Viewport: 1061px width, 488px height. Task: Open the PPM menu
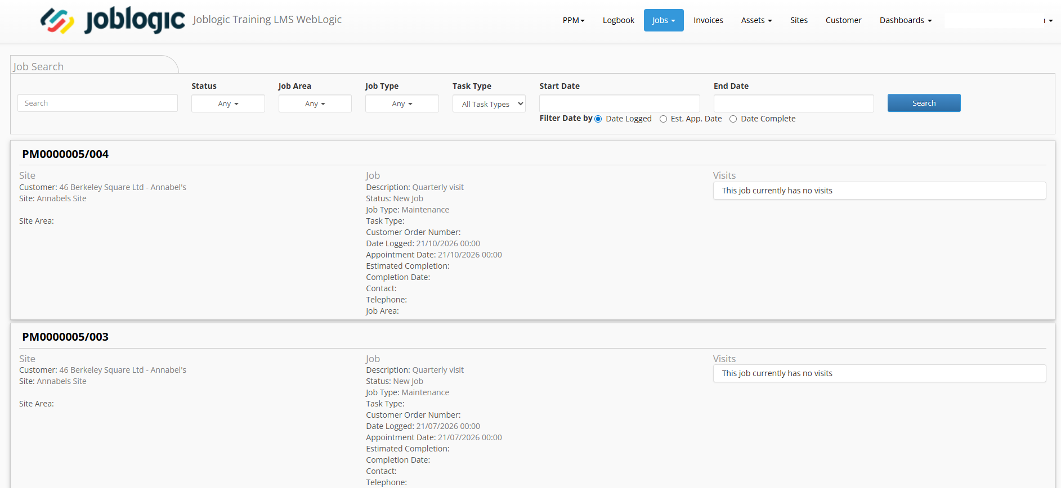[x=574, y=20]
